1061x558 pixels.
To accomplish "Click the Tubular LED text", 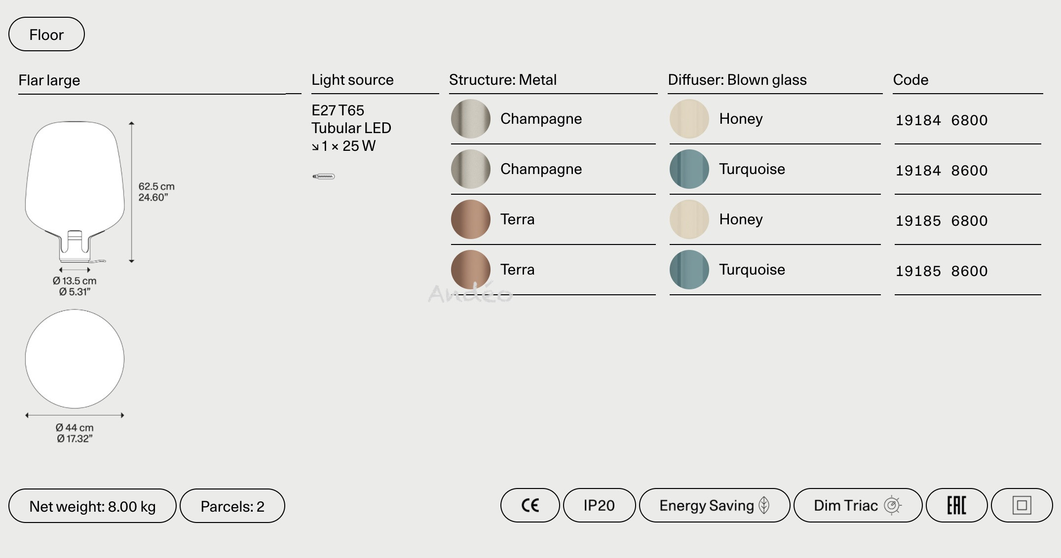I will [x=351, y=128].
